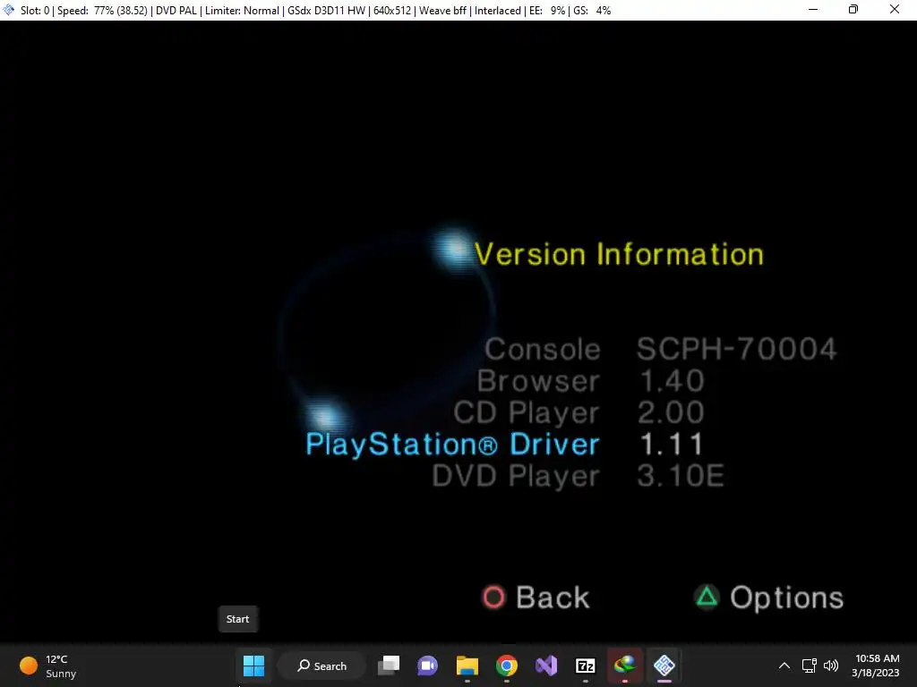Image resolution: width=917 pixels, height=687 pixels.
Task: Restore down the PCSX2 window
Action: (853, 9)
